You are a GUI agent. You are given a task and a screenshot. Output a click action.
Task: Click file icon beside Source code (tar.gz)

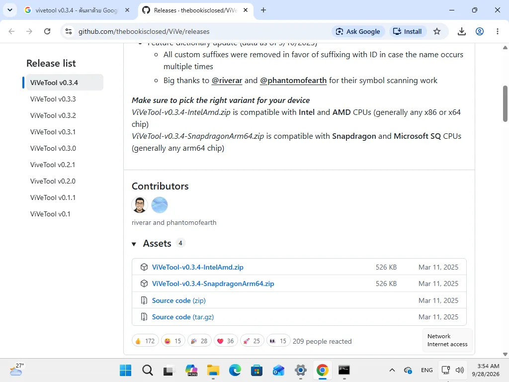tap(144, 317)
